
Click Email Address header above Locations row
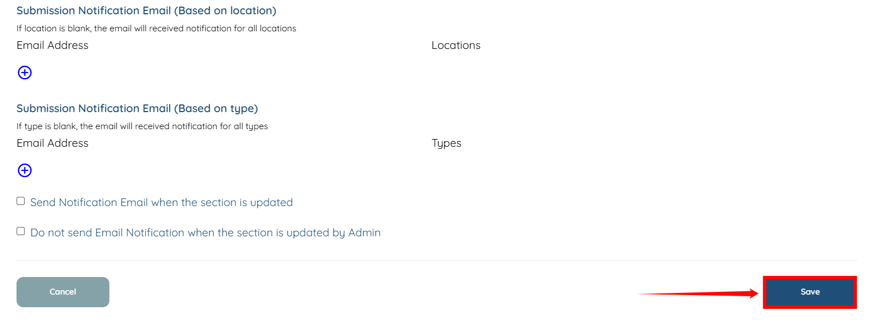pyautogui.click(x=52, y=45)
